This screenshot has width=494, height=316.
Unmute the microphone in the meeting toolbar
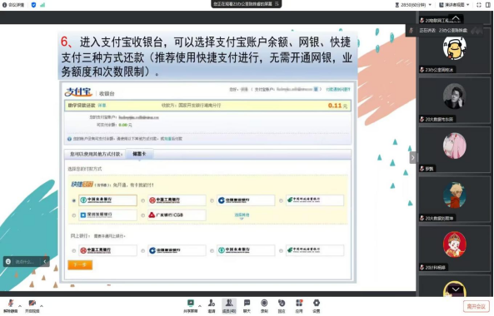[11, 306]
